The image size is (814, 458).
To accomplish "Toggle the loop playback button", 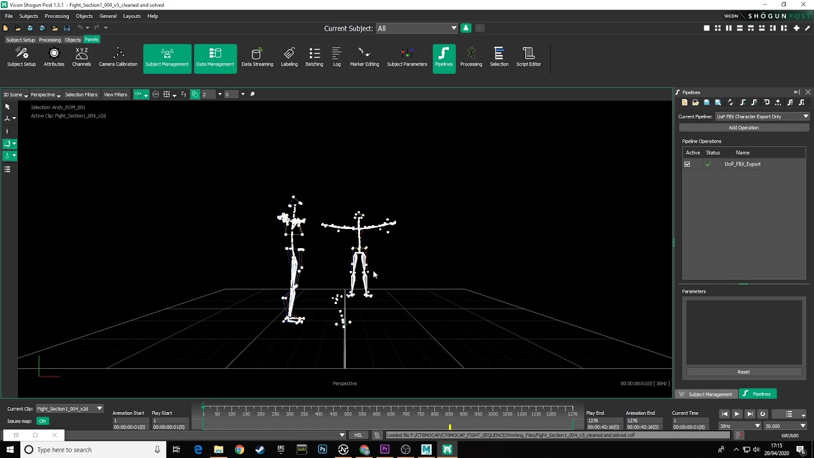I will click(x=762, y=414).
